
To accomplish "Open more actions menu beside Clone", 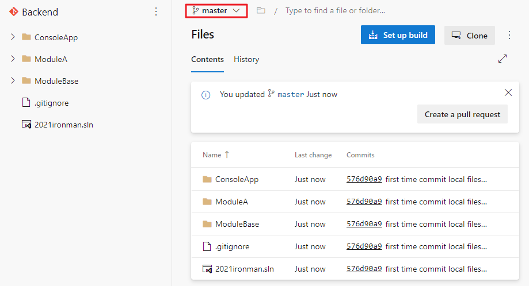I will (x=509, y=35).
